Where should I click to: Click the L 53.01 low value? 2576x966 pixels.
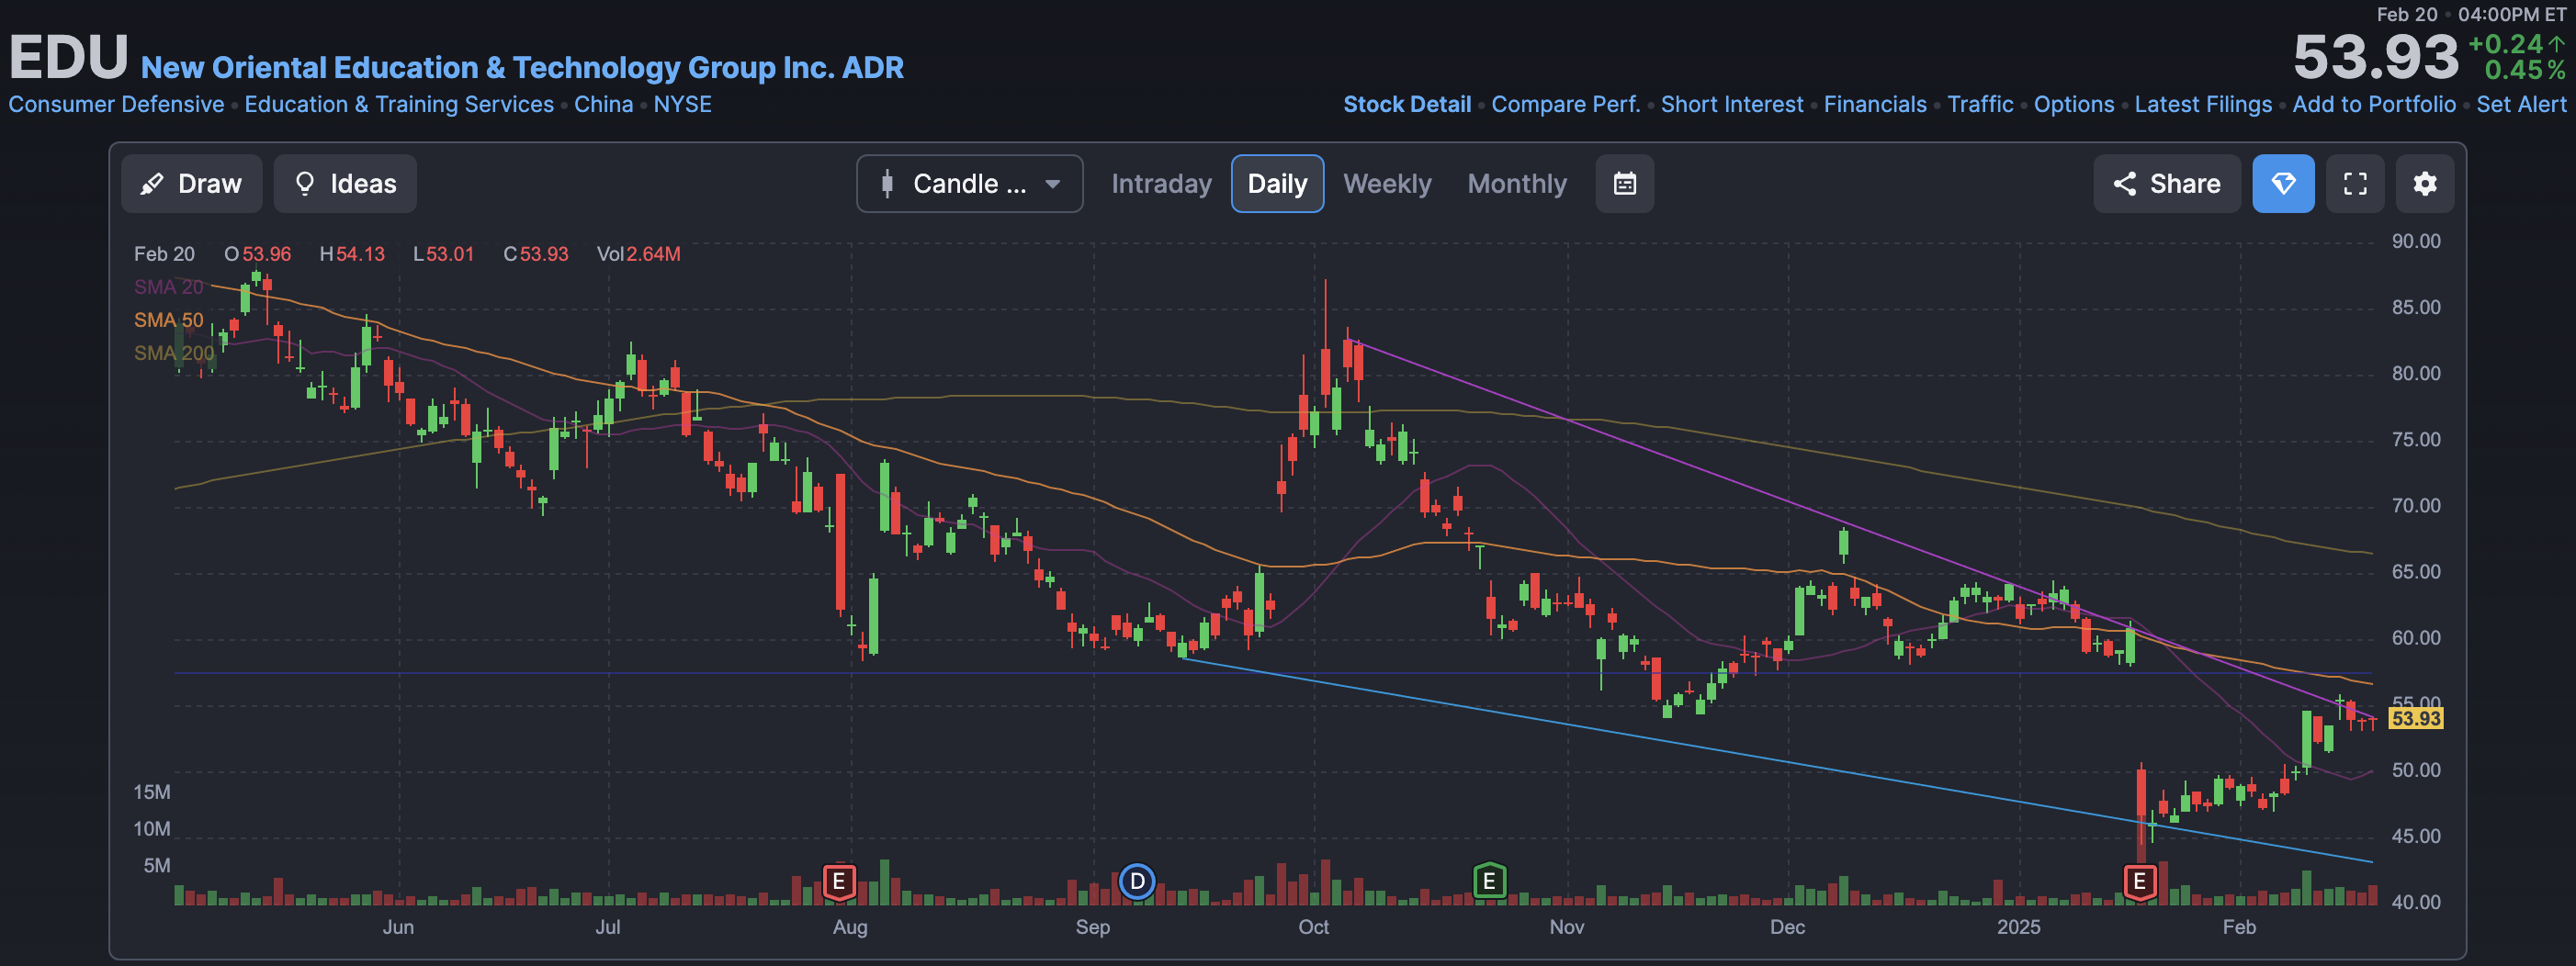click(x=443, y=254)
